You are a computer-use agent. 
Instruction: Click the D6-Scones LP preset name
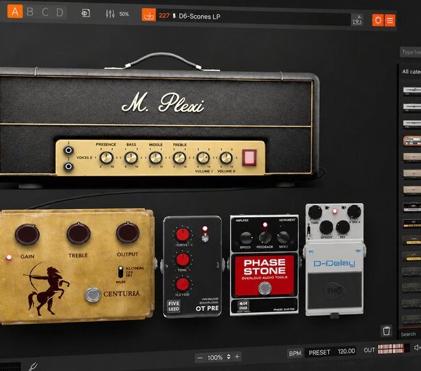[200, 16]
